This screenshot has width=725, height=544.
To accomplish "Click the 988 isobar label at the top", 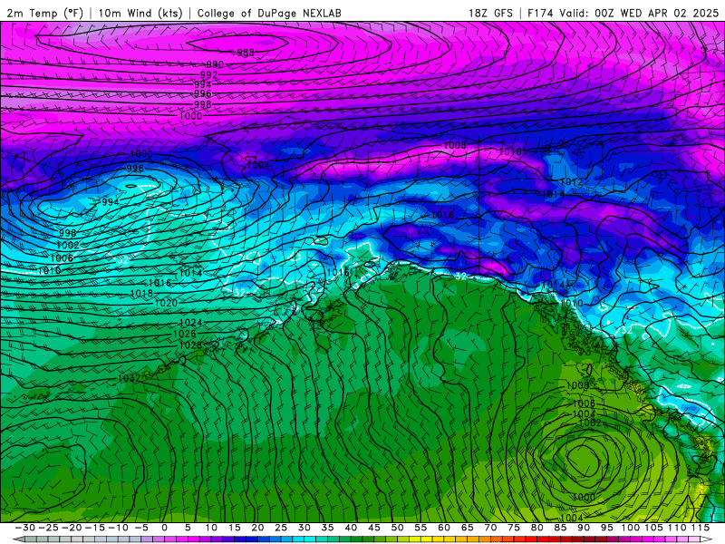I will coord(246,53).
